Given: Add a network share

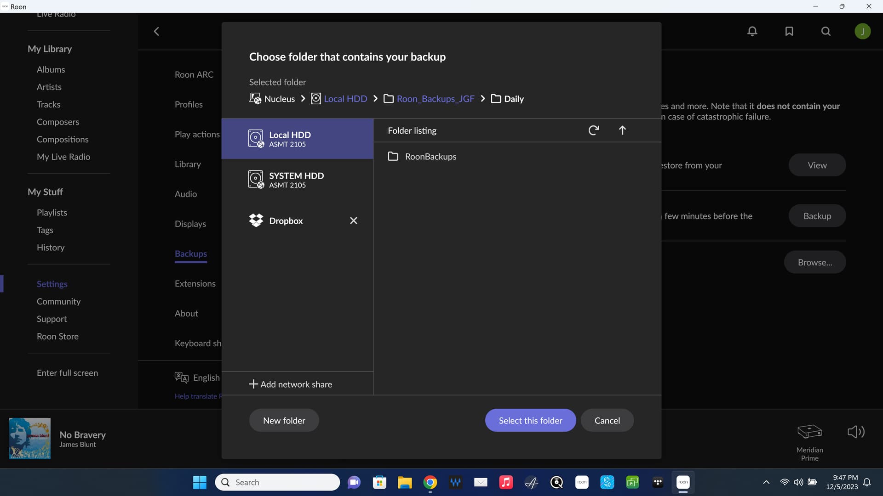Looking at the screenshot, I should [291, 384].
